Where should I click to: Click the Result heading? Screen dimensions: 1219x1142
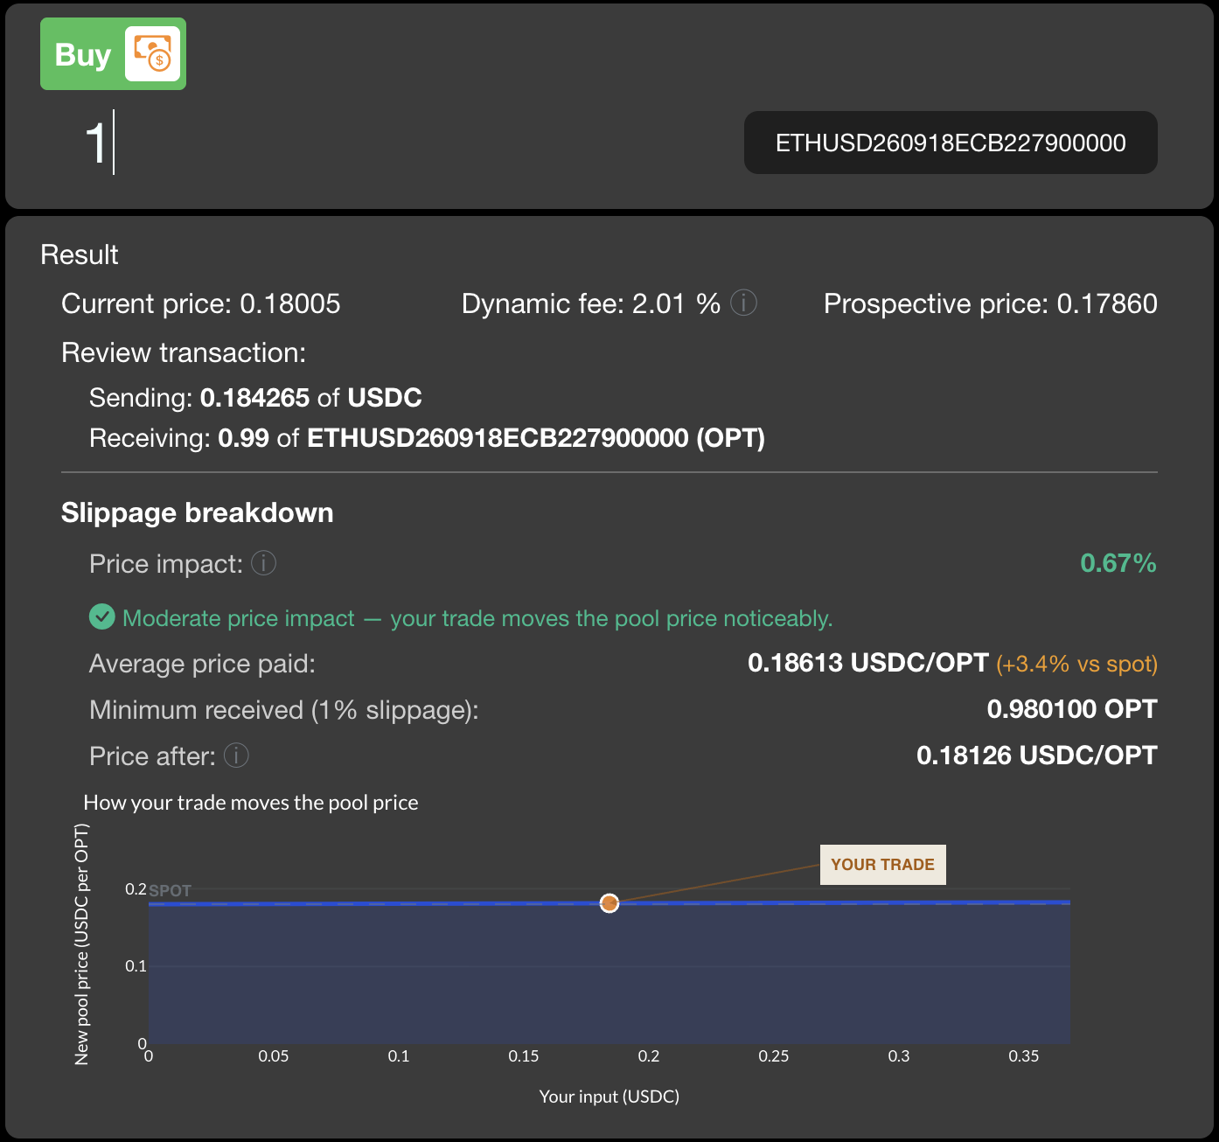tap(80, 254)
